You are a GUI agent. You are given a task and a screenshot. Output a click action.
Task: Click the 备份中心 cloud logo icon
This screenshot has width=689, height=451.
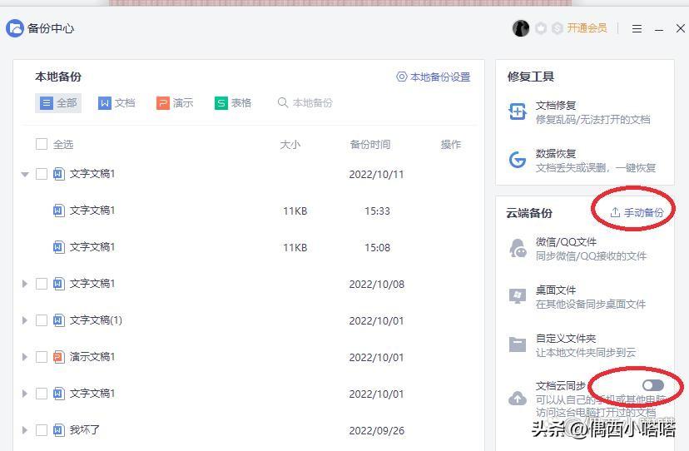pos(15,28)
